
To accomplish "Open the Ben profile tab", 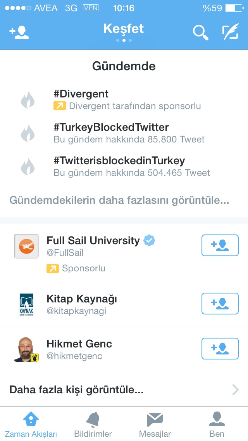I will coord(217,425).
